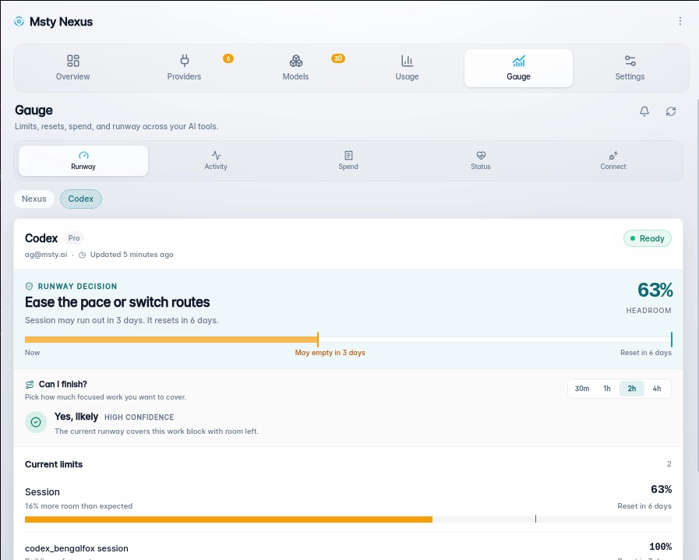This screenshot has height=560, width=699.
Task: Click the shield icon beside Runway Decision
Action: pos(29,286)
